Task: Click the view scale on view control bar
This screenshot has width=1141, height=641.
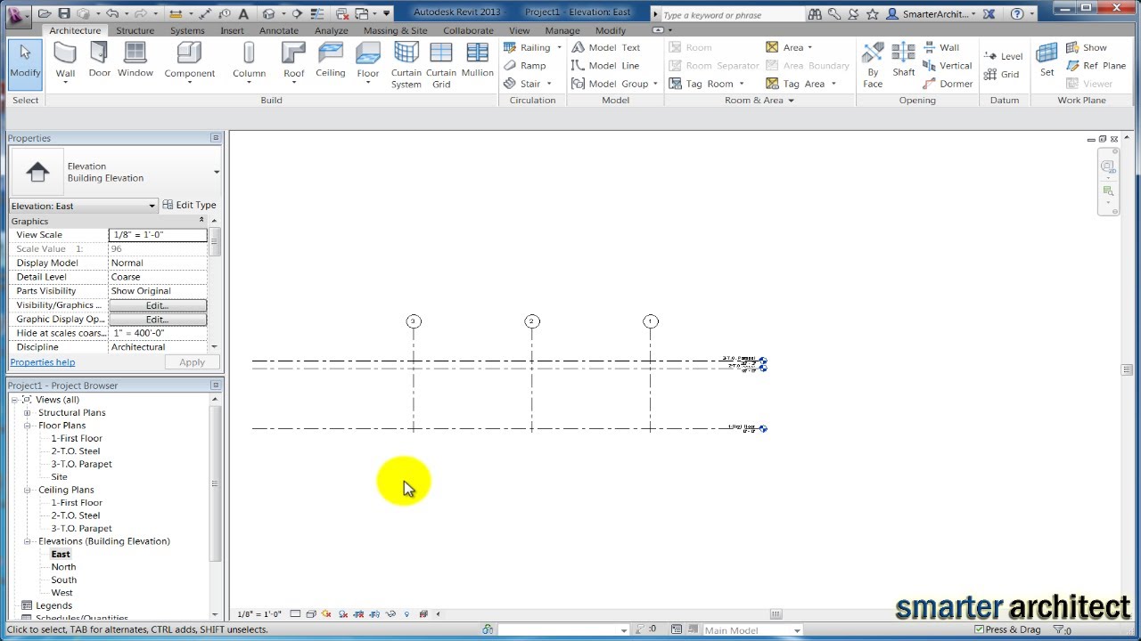Action: 259,614
